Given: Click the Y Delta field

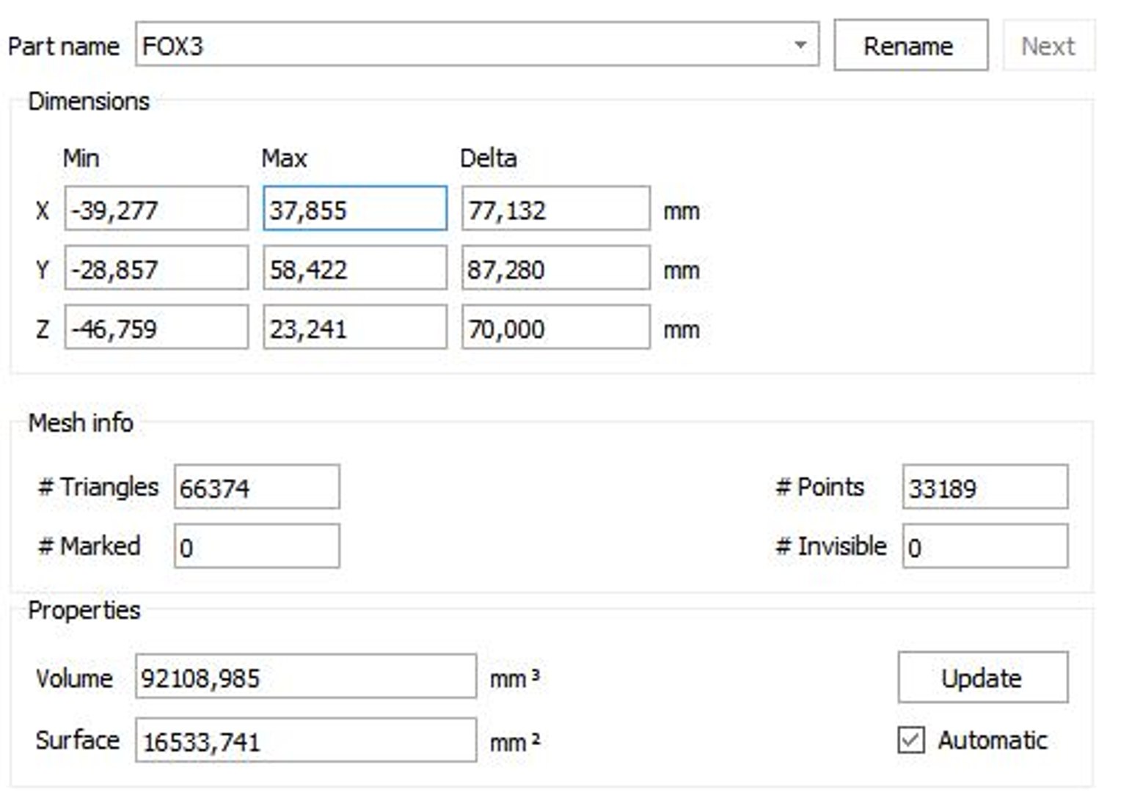Looking at the screenshot, I should coord(555,268).
